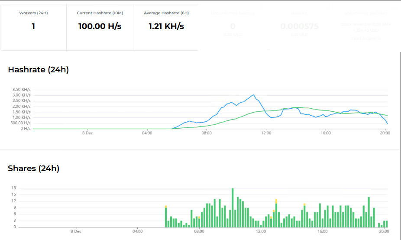Click the Hashrate (24h) section heading
The height and width of the screenshot is (240, 401).
[x=38, y=70]
